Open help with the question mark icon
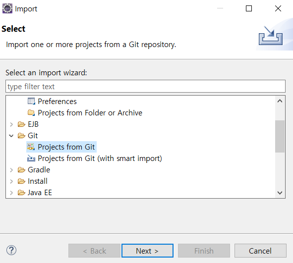 [11, 250]
